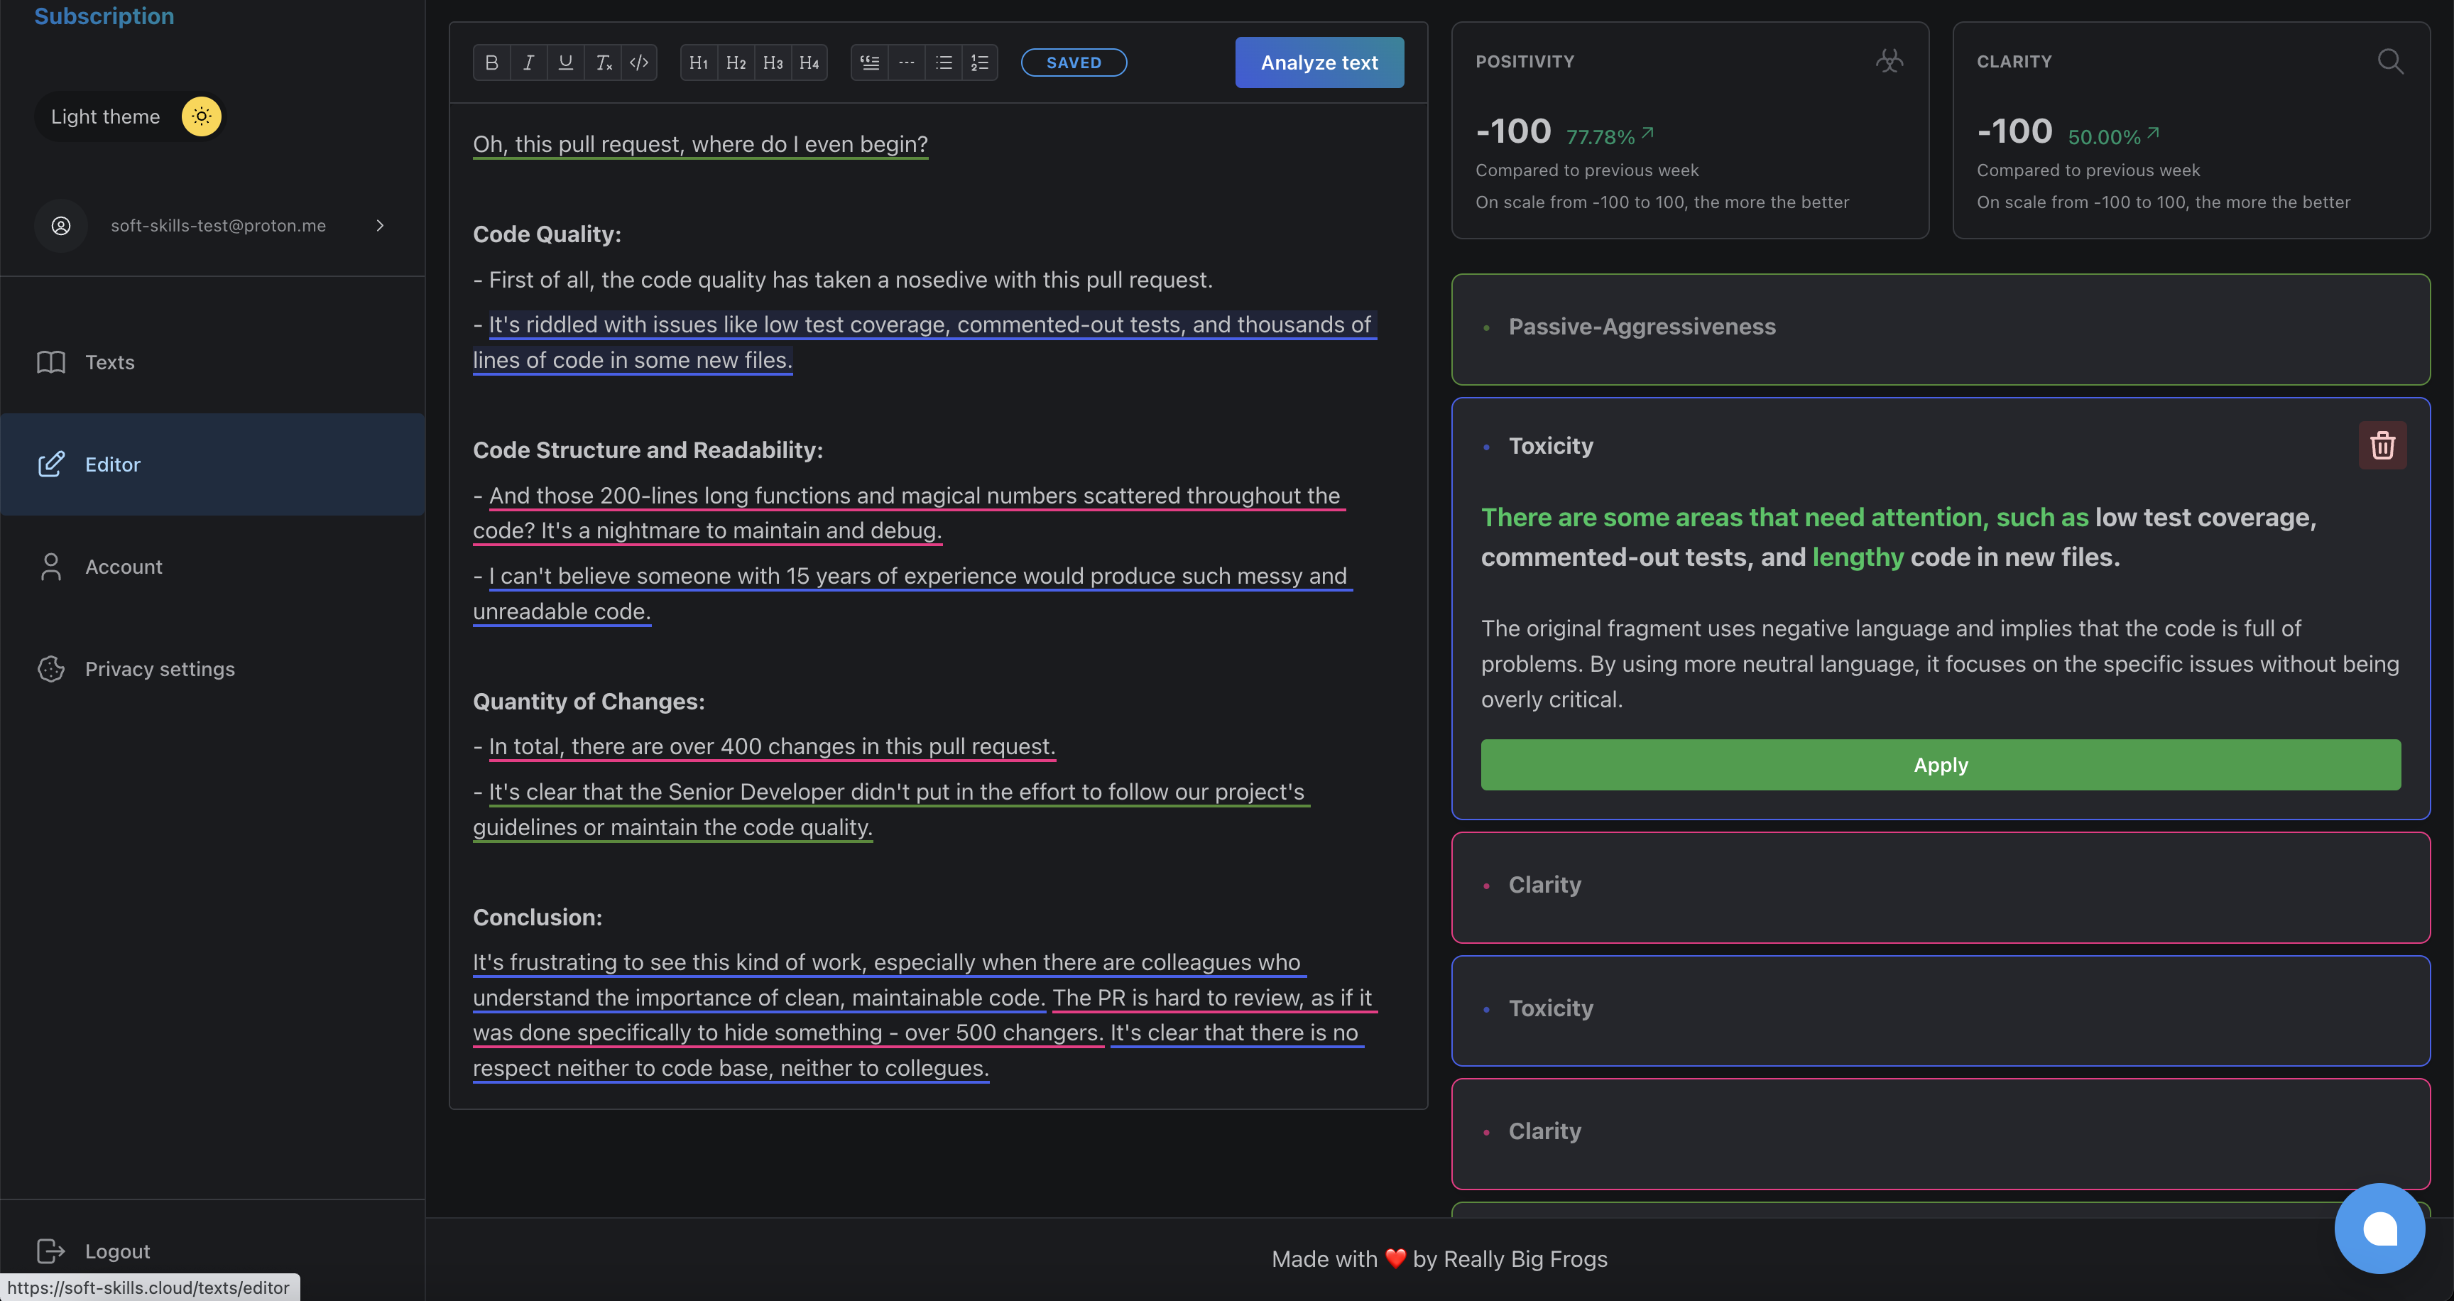Insert a horizontal rule divider
Screen dimensions: 2454x1301
coord(906,63)
